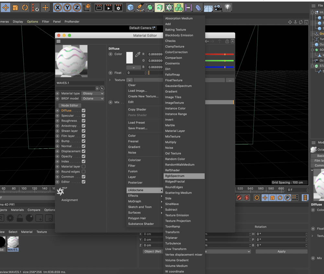
Task: Toggle the Roughness checkbox
Action: tap(84, 120)
